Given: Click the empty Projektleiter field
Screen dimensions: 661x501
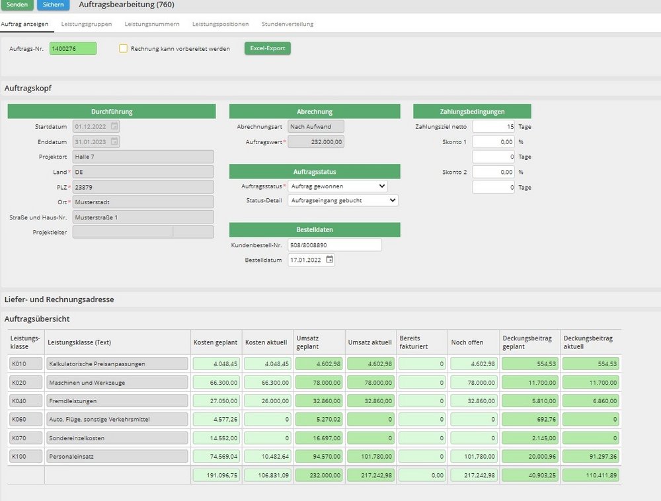Looking at the screenshot, I should coord(143,232).
